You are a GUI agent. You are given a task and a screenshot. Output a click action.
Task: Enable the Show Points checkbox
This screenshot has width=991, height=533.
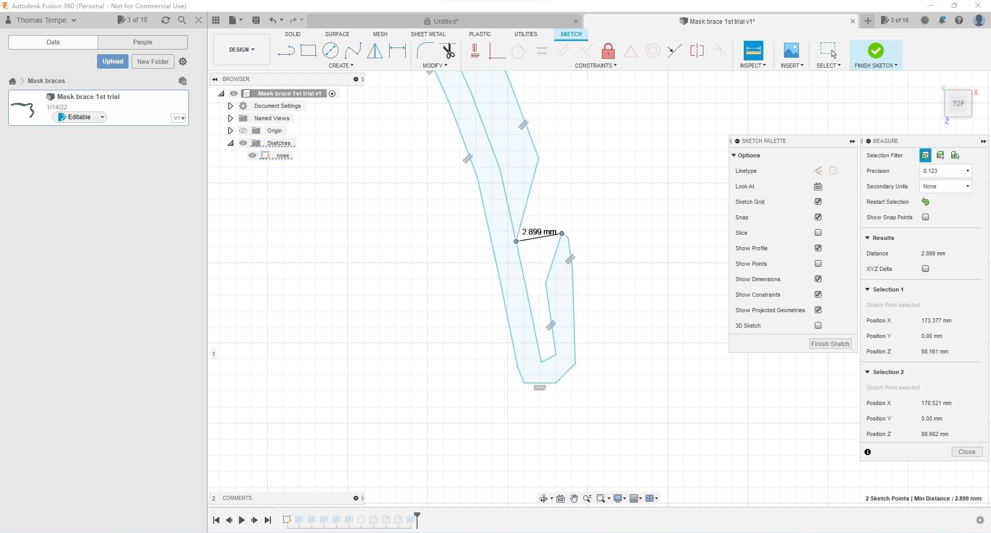click(818, 264)
